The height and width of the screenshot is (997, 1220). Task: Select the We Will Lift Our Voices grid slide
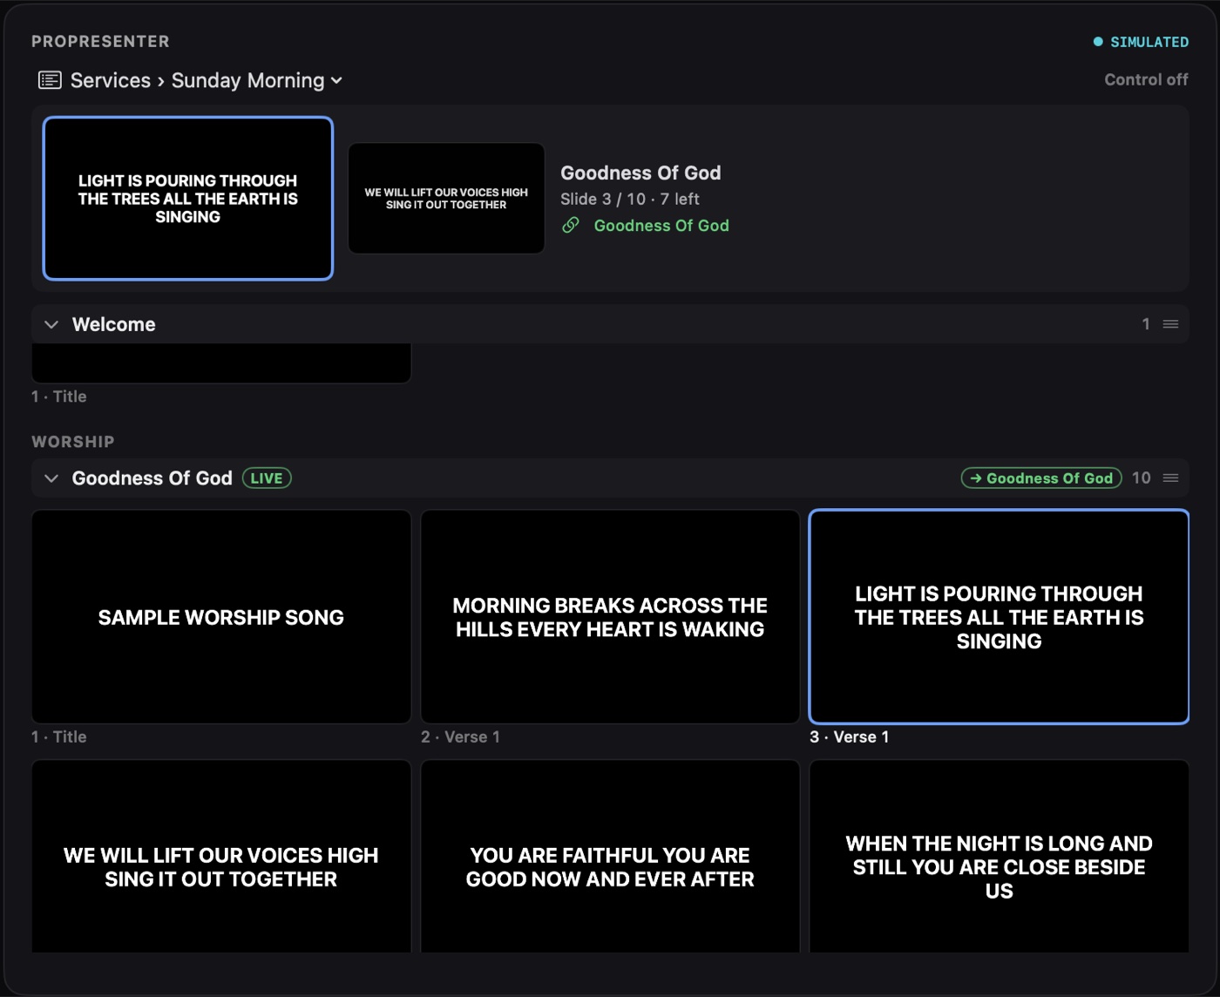pyautogui.click(x=221, y=857)
